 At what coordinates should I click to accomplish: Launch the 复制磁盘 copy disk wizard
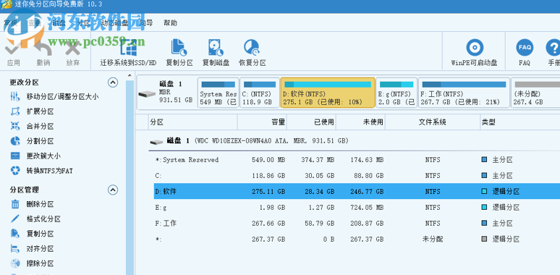216,53
